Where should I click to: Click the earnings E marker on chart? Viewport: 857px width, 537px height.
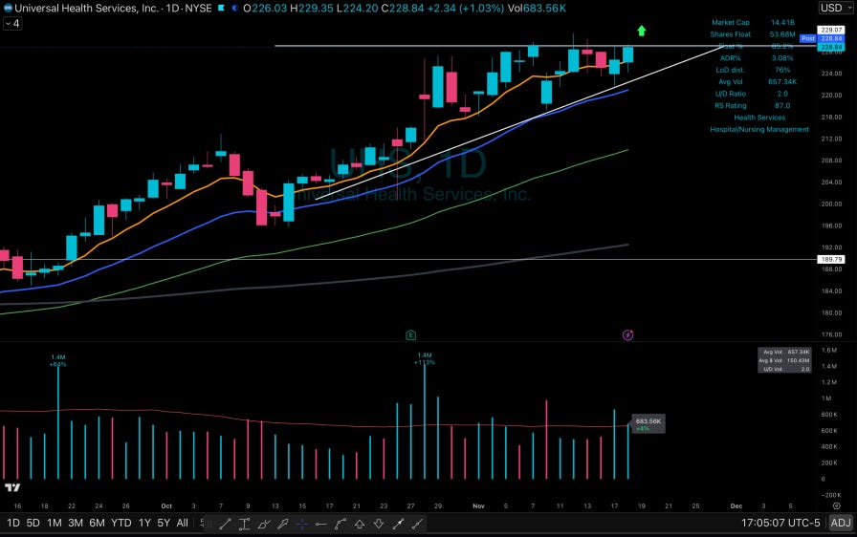click(411, 335)
